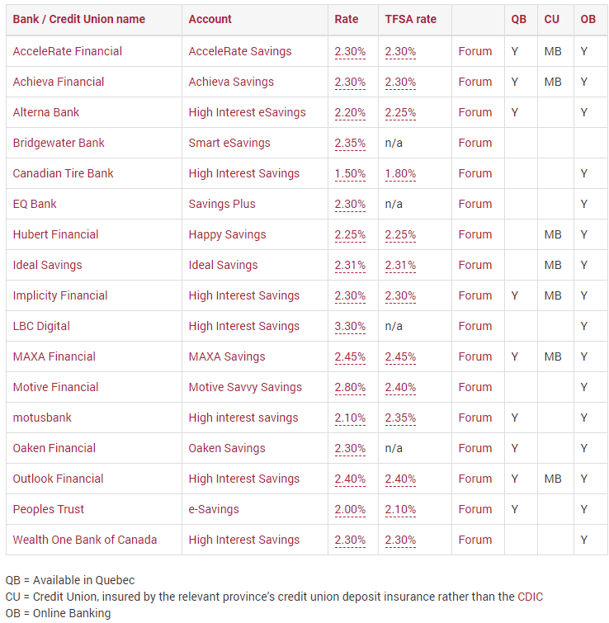Click the TFSA rate column header
The width and height of the screenshot is (609, 623).
[x=410, y=19]
